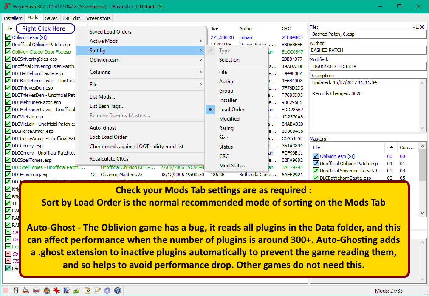
Task: Sort by Rating in the submenu
Action: pyautogui.click(x=237, y=128)
